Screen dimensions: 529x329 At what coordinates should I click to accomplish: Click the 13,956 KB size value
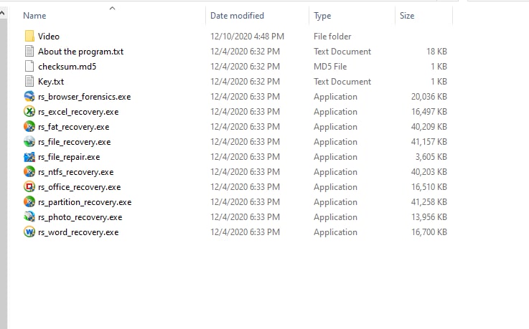tap(429, 217)
